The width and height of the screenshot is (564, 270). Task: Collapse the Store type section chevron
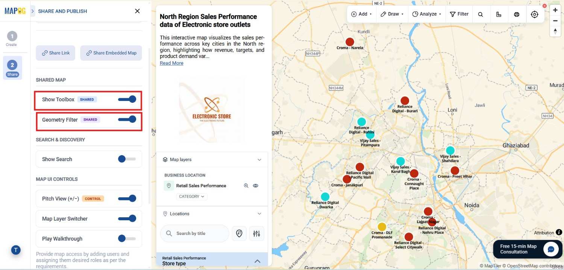(258, 261)
